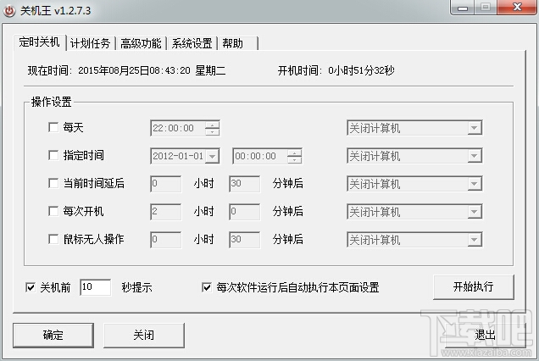This screenshot has width=539, height=361.
Task: Decrease 指定时间 time with down spinner
Action: pos(295,160)
